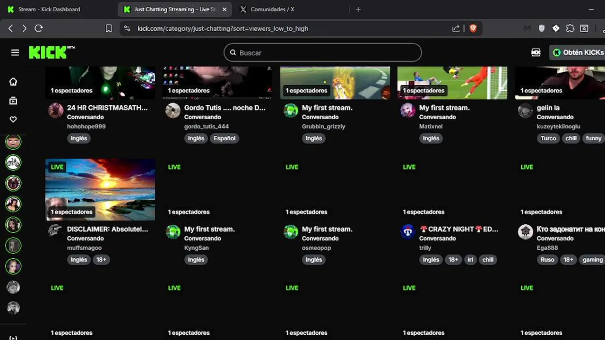Select the Just Chatting Streaming tab
This screenshot has height=340, width=605.
click(175, 9)
